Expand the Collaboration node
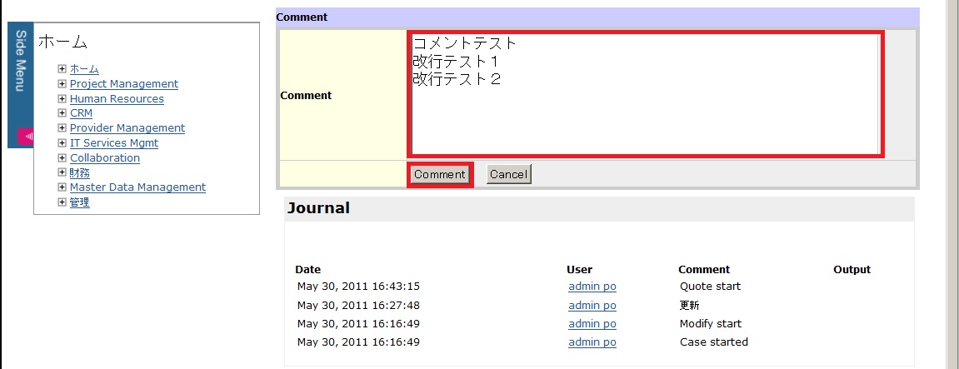Screen dimensions: 959x369 [62, 157]
